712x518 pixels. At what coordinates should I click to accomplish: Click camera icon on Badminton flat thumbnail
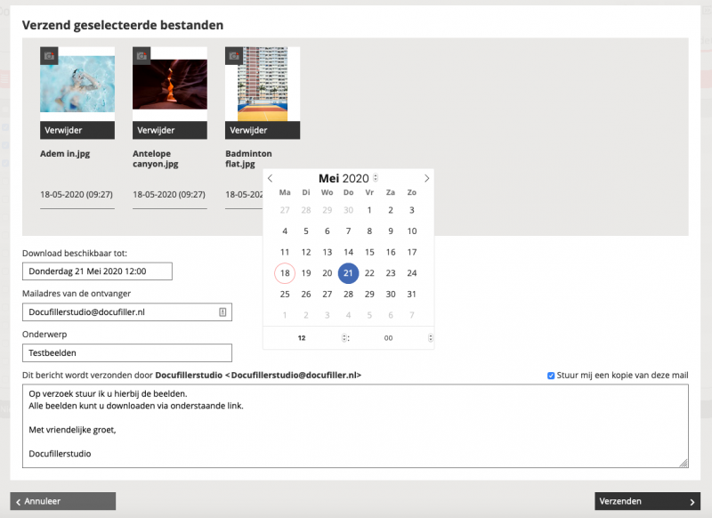tap(234, 56)
